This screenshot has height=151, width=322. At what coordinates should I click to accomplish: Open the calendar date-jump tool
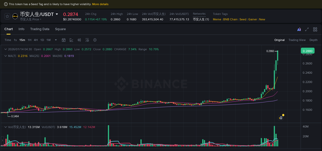click(x=64, y=40)
